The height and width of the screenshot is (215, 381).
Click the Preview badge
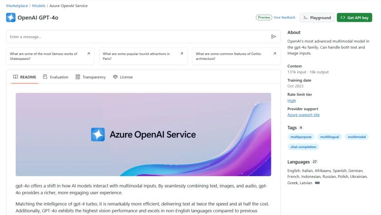pos(264,18)
